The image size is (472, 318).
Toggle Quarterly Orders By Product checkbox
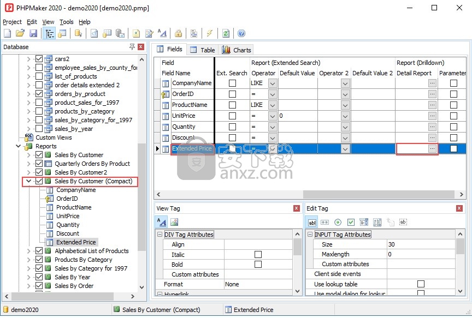tap(39, 164)
